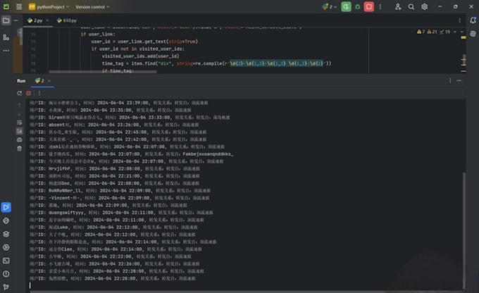Viewport: 479px width, 293px height.
Task: Rerun the script from Run toolbar
Action: click(x=20, y=93)
